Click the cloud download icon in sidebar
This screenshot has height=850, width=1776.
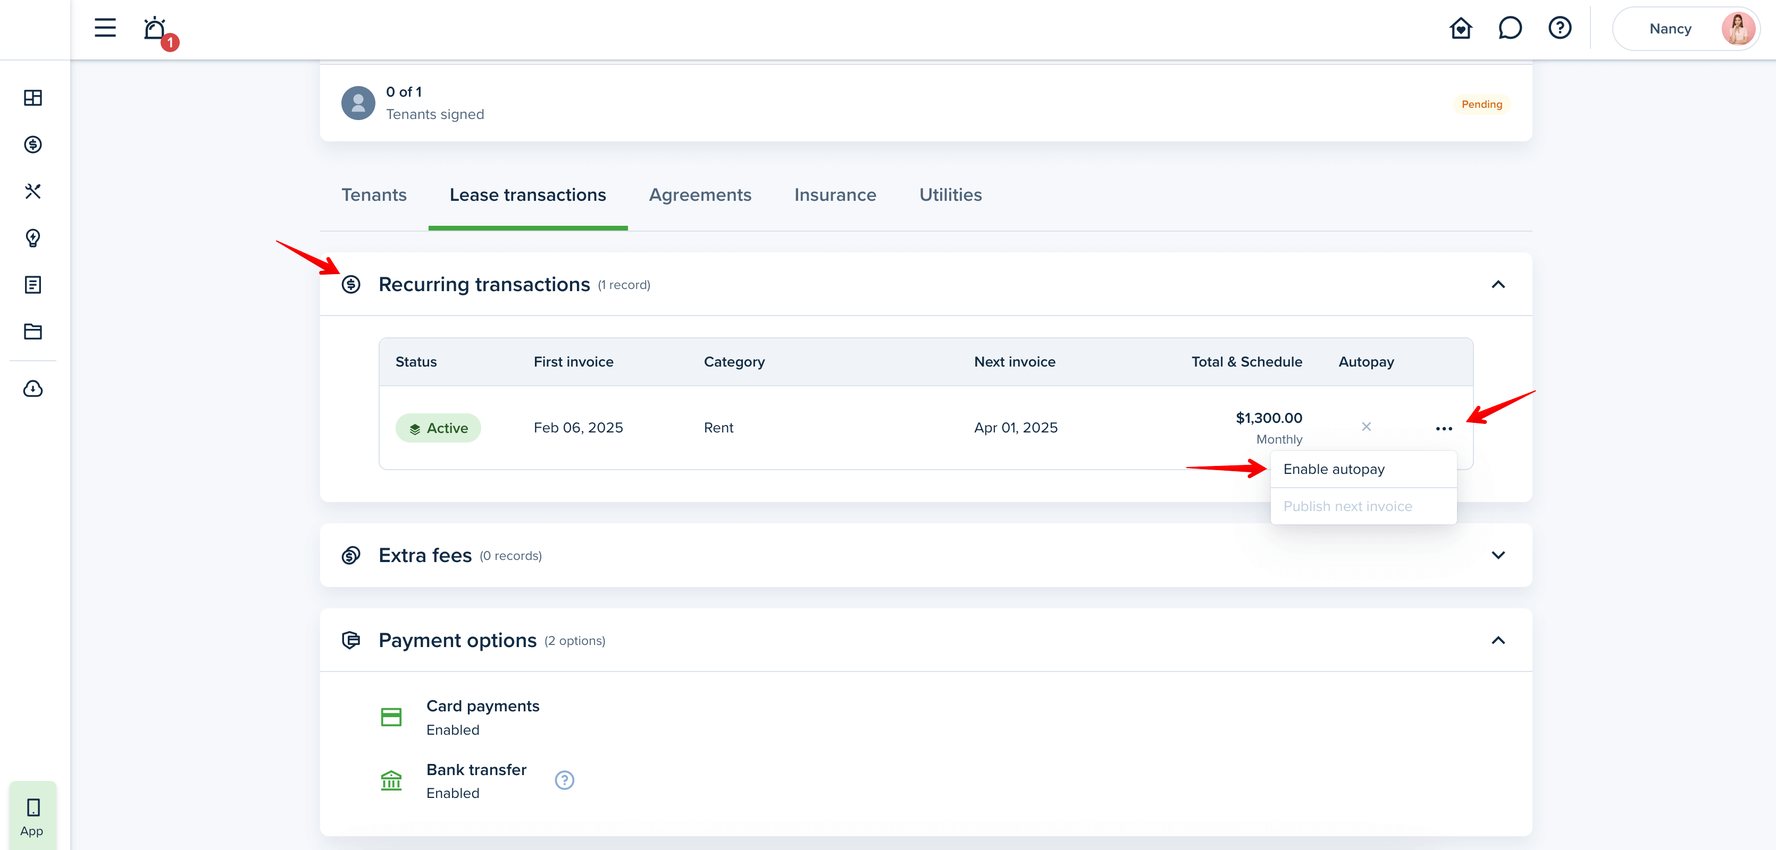click(32, 389)
